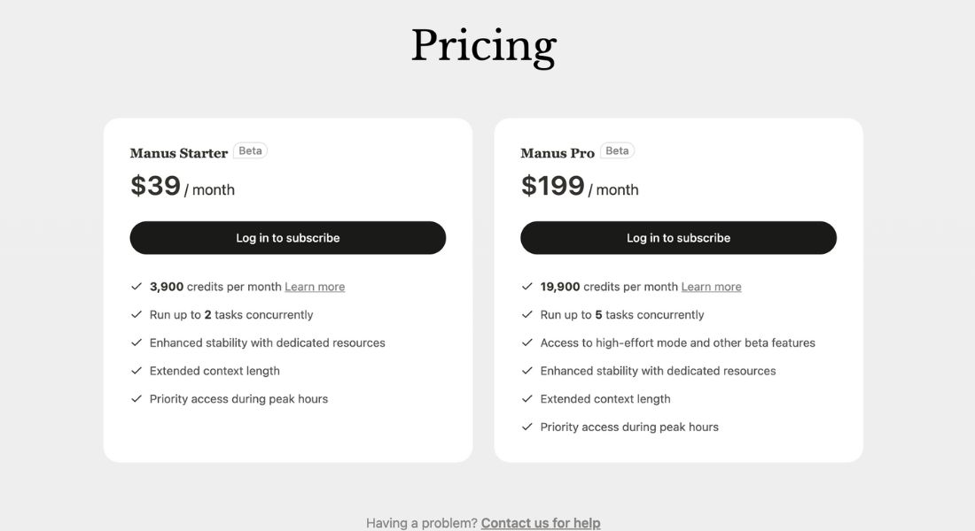The width and height of the screenshot is (975, 531).
Task: Click Log in to subscribe for Manus Pro
Action: pyautogui.click(x=678, y=238)
